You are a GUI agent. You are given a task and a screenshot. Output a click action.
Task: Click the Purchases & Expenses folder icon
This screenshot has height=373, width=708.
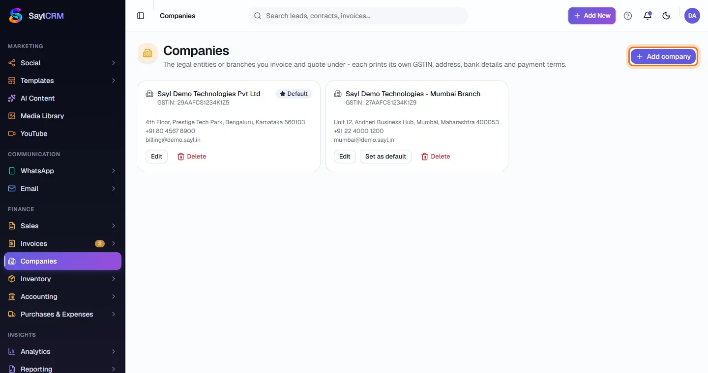click(12, 314)
